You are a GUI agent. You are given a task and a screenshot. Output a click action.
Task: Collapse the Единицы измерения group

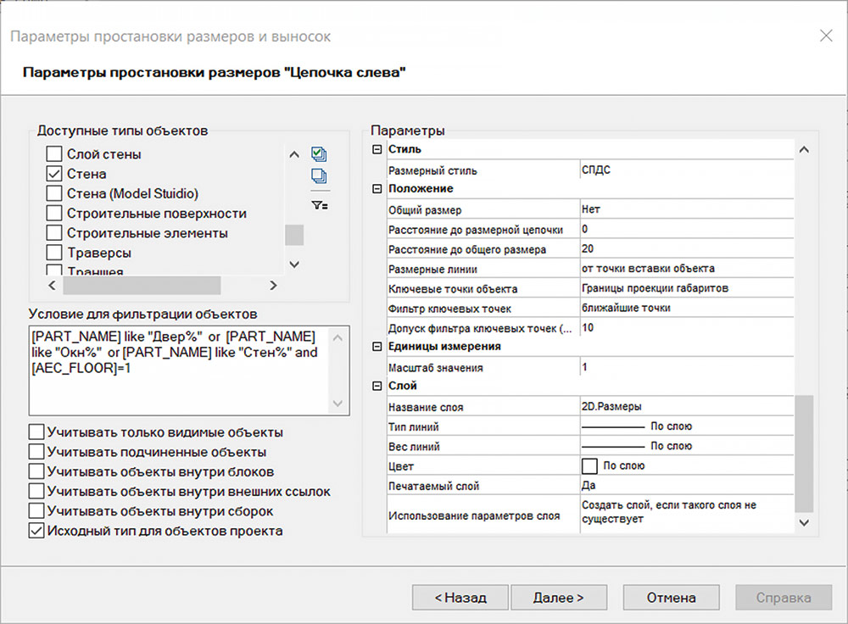coord(377,347)
